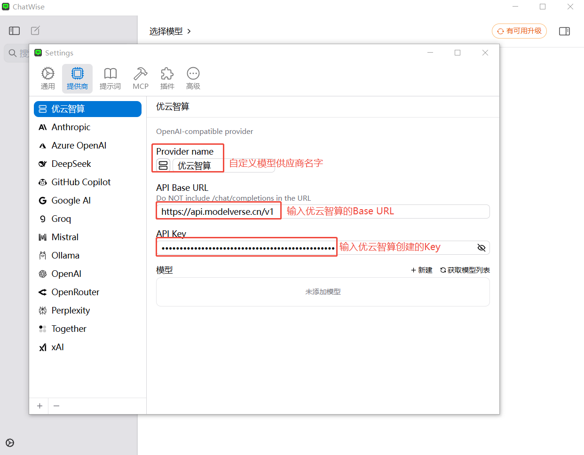This screenshot has width=584, height=455.
Task: Select the GitHub Copilot provider
Action: [87, 182]
